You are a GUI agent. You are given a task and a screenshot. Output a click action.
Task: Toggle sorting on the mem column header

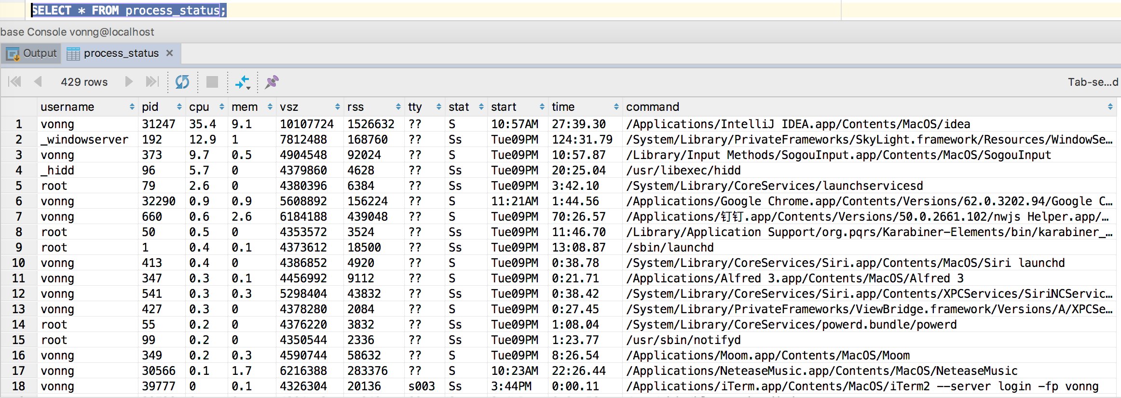[270, 107]
